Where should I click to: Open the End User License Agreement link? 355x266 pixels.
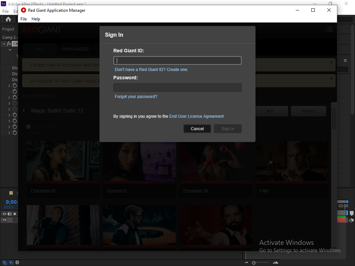[x=196, y=116]
